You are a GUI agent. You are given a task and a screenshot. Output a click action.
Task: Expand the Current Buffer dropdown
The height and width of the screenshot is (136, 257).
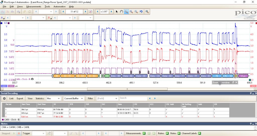tap(74, 99)
